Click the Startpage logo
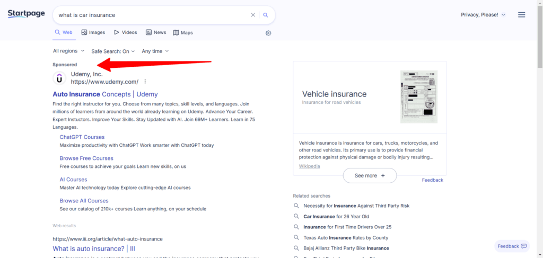 [27, 14]
